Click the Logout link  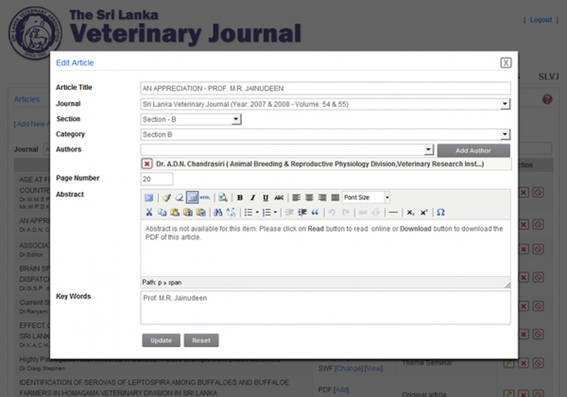pyautogui.click(x=541, y=20)
